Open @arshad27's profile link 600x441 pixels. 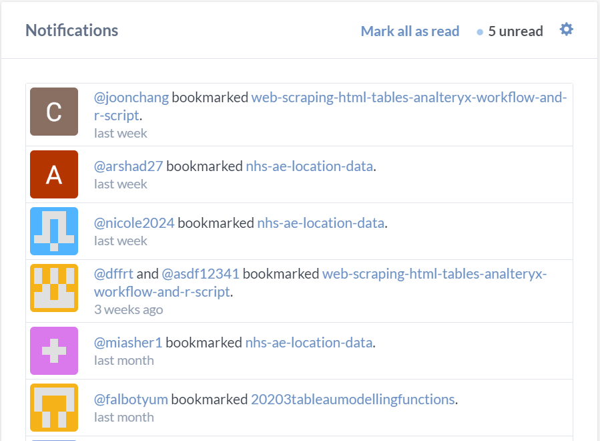(129, 166)
